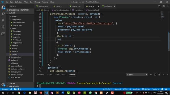Click the LF end of line indicator

coord(130,89)
